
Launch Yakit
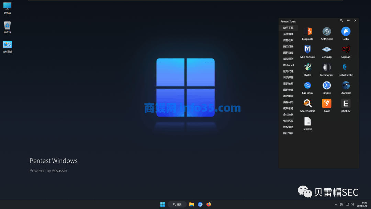pyautogui.click(x=326, y=104)
